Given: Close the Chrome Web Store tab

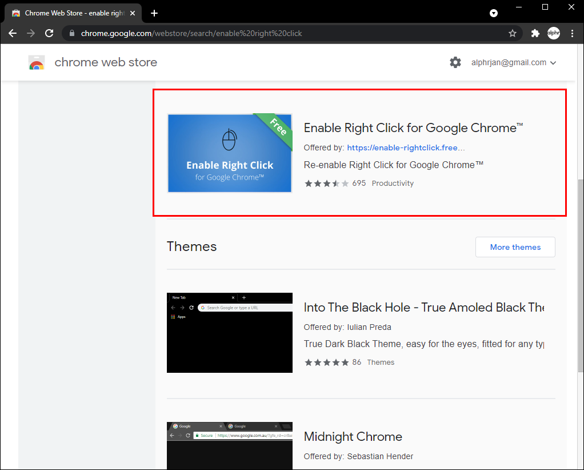Looking at the screenshot, I should pos(133,13).
